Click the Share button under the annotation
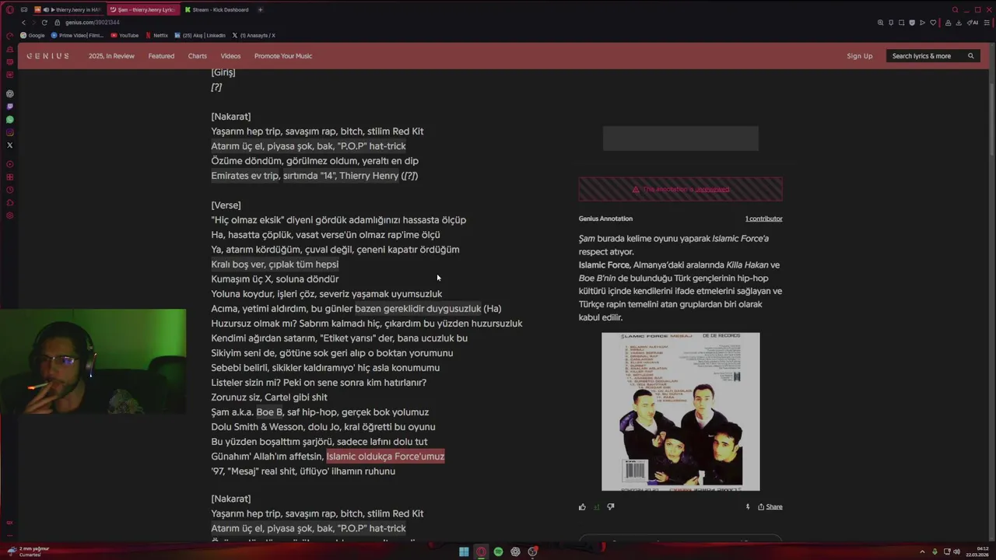The width and height of the screenshot is (996, 560). tap(770, 507)
